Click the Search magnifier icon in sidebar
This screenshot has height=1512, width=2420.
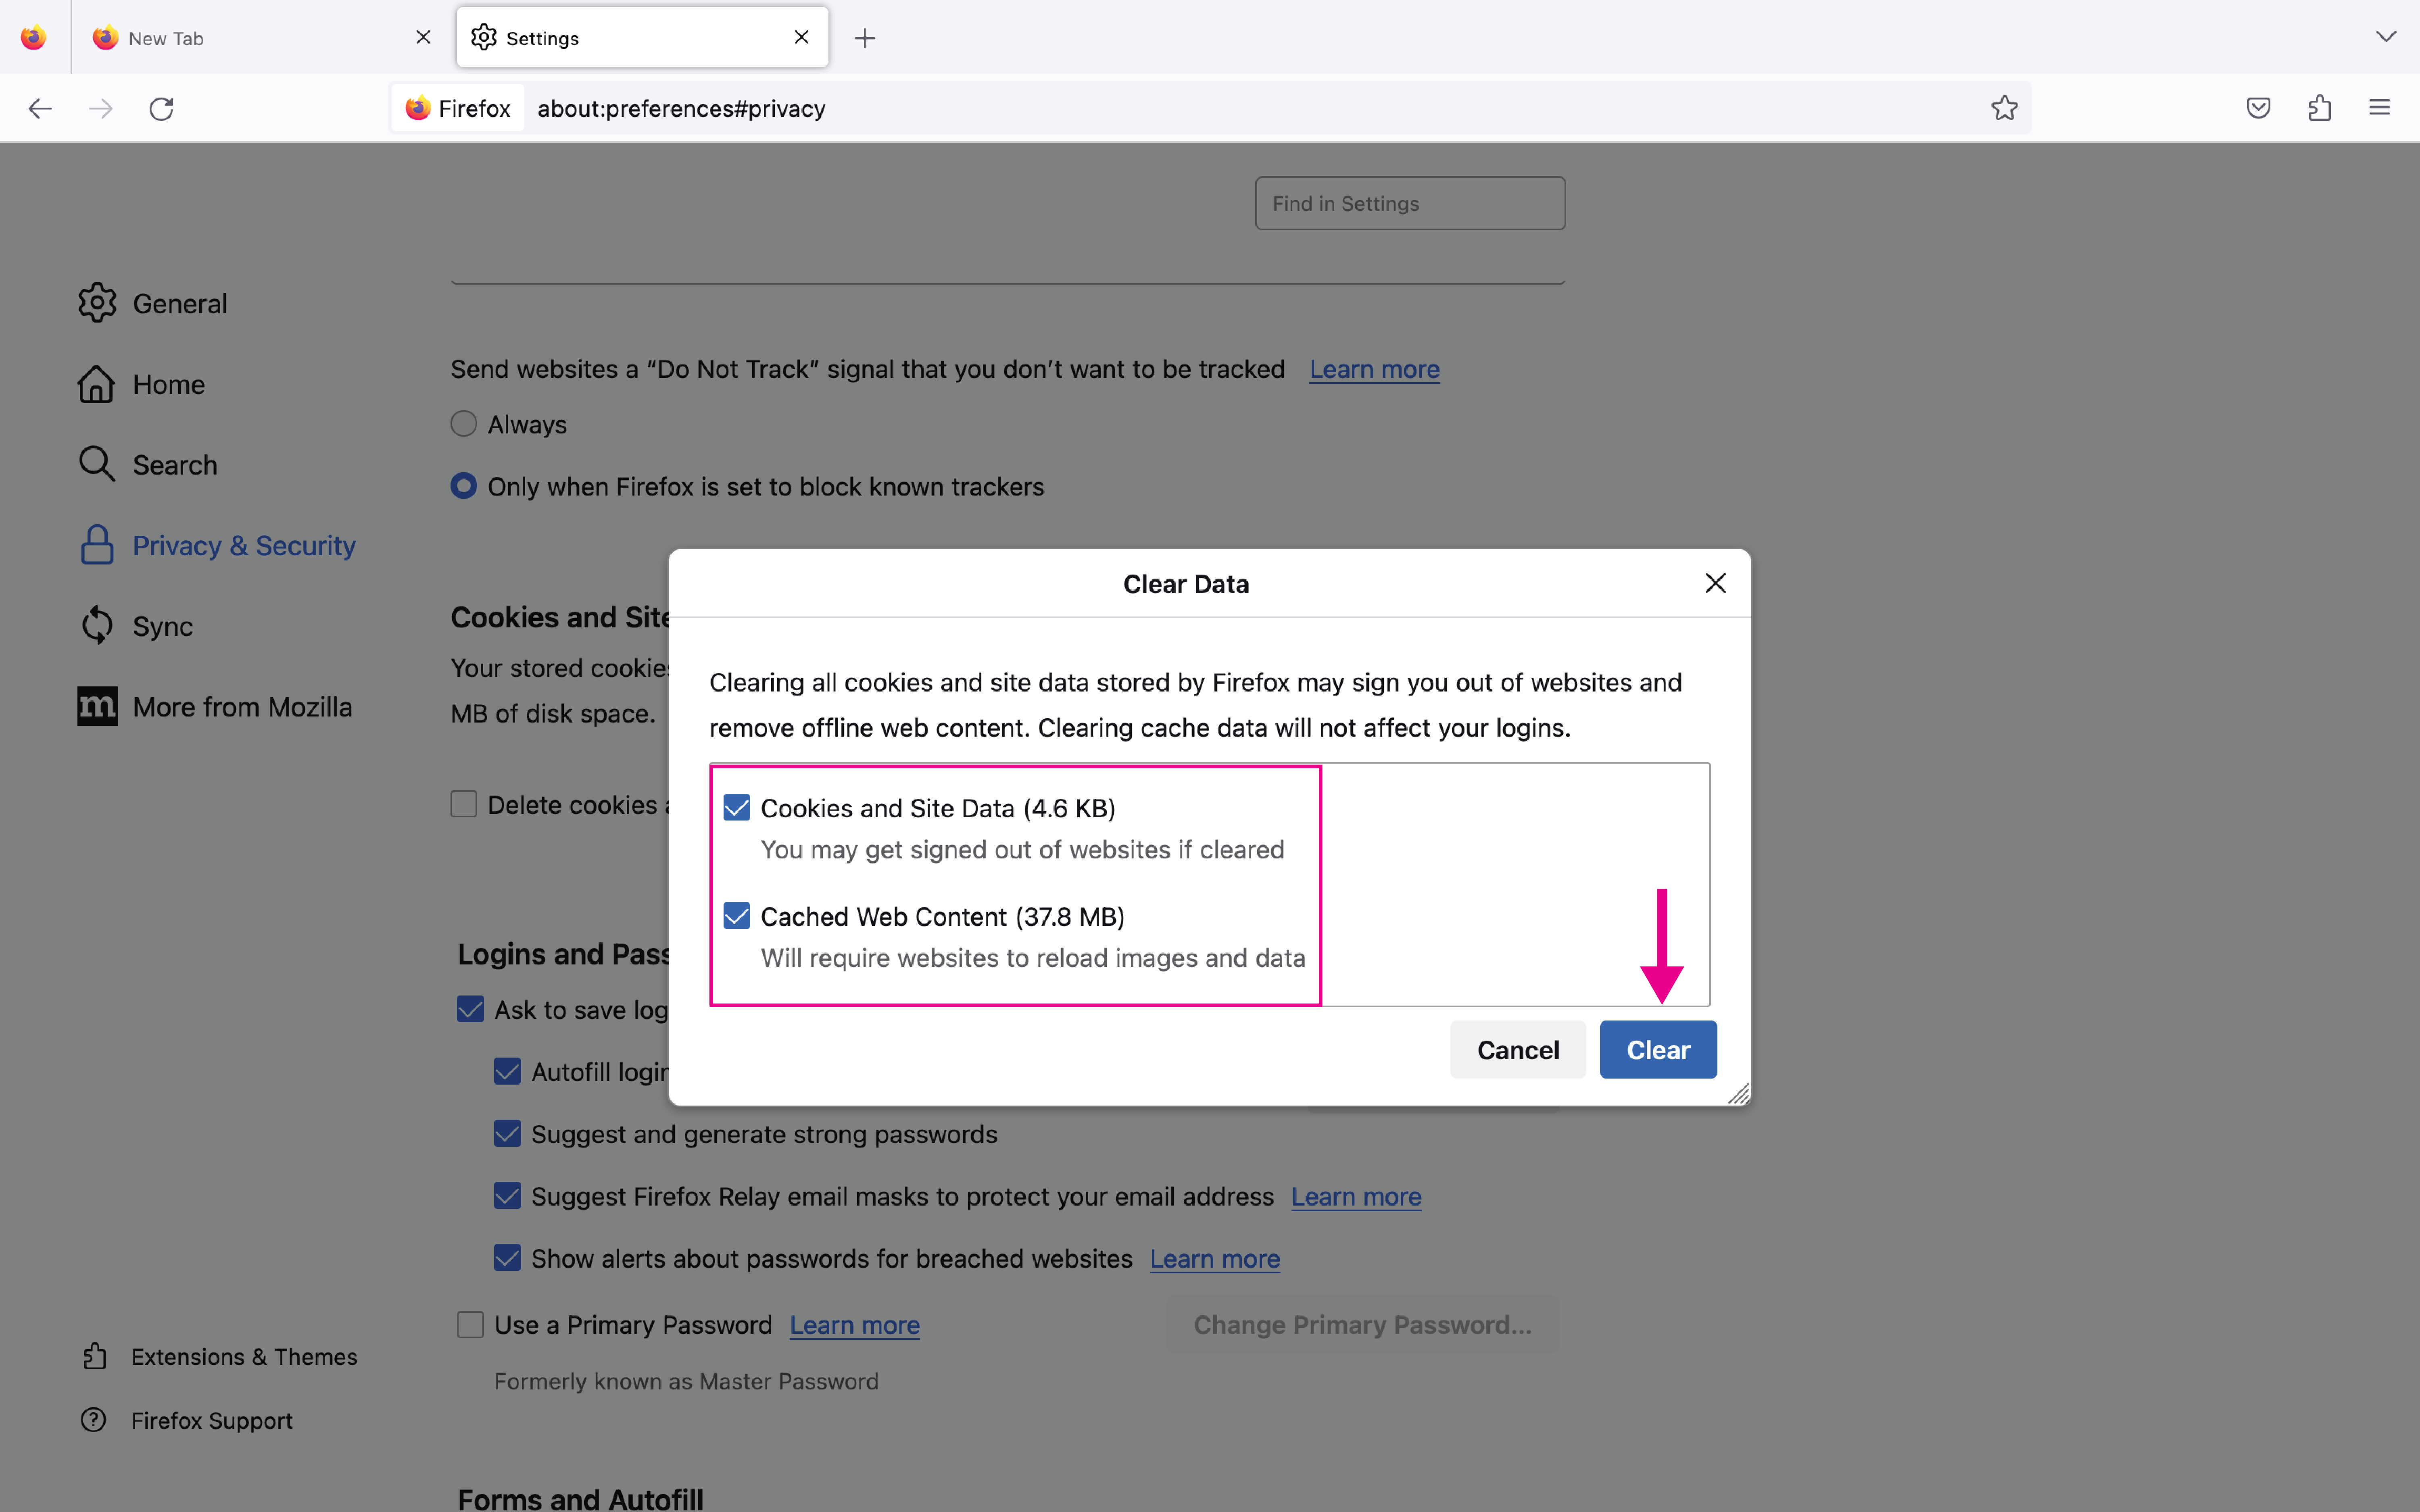tap(97, 464)
